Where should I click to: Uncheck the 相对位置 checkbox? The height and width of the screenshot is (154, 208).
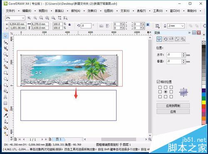click(x=158, y=82)
